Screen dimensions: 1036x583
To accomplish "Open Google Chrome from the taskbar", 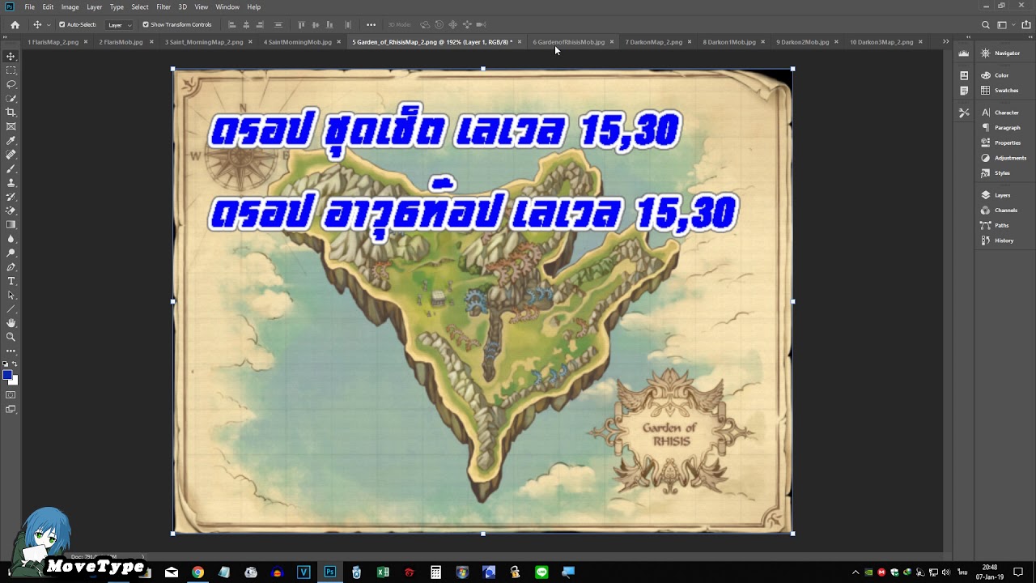I will (197, 572).
